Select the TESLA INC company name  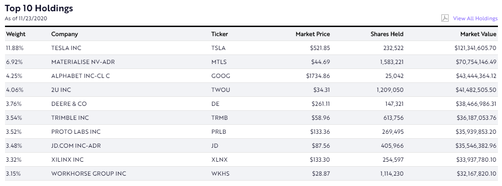click(66, 48)
